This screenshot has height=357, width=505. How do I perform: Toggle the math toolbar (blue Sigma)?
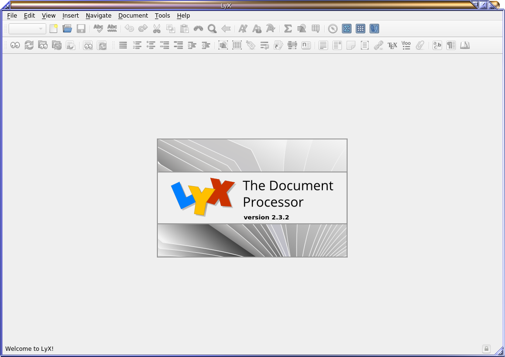click(347, 29)
